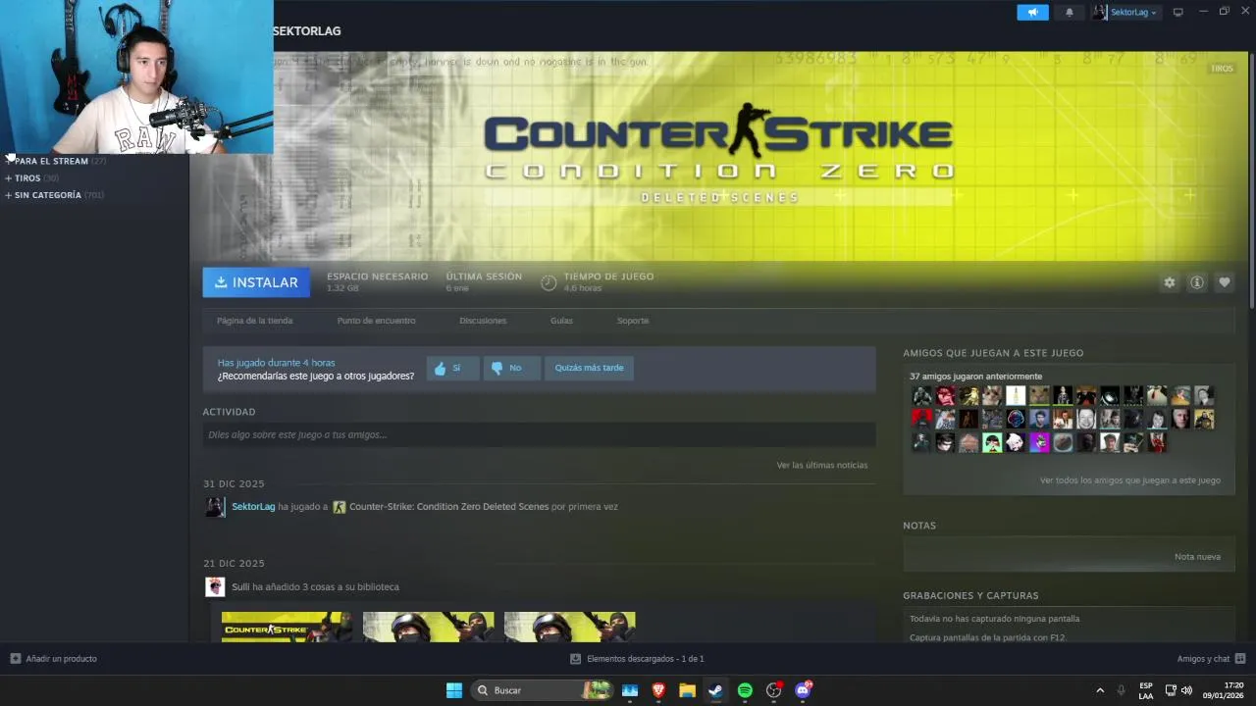The width and height of the screenshot is (1256, 706).
Task: Click Steam icon in taskbar
Action: (x=716, y=690)
